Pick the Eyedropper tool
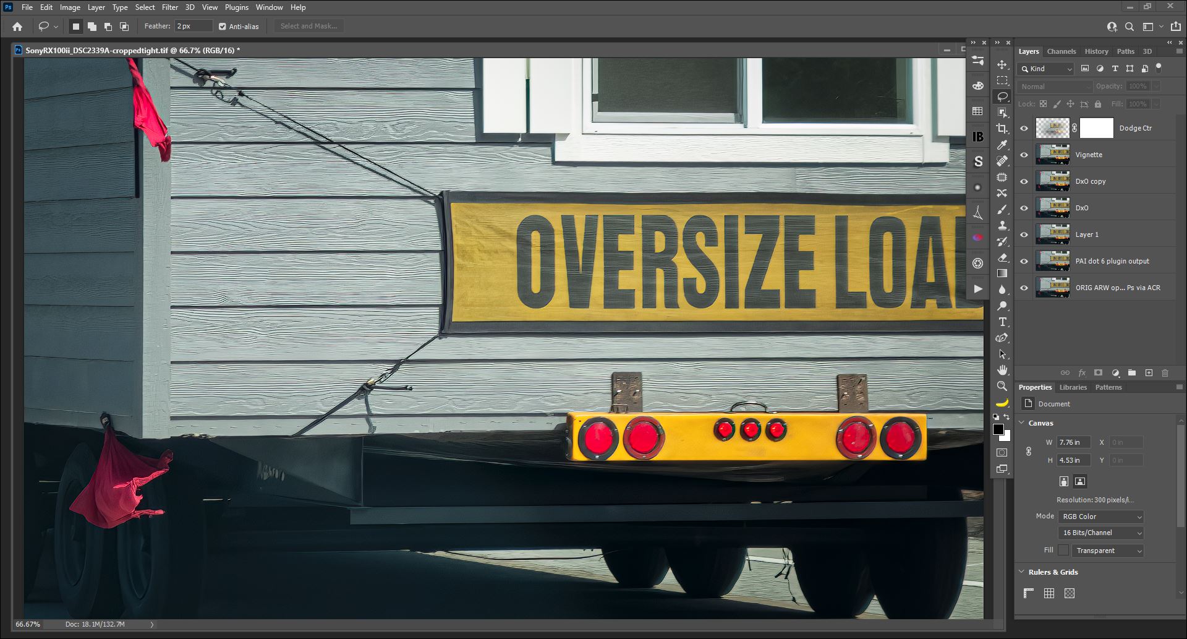1187x639 pixels. tap(1002, 145)
